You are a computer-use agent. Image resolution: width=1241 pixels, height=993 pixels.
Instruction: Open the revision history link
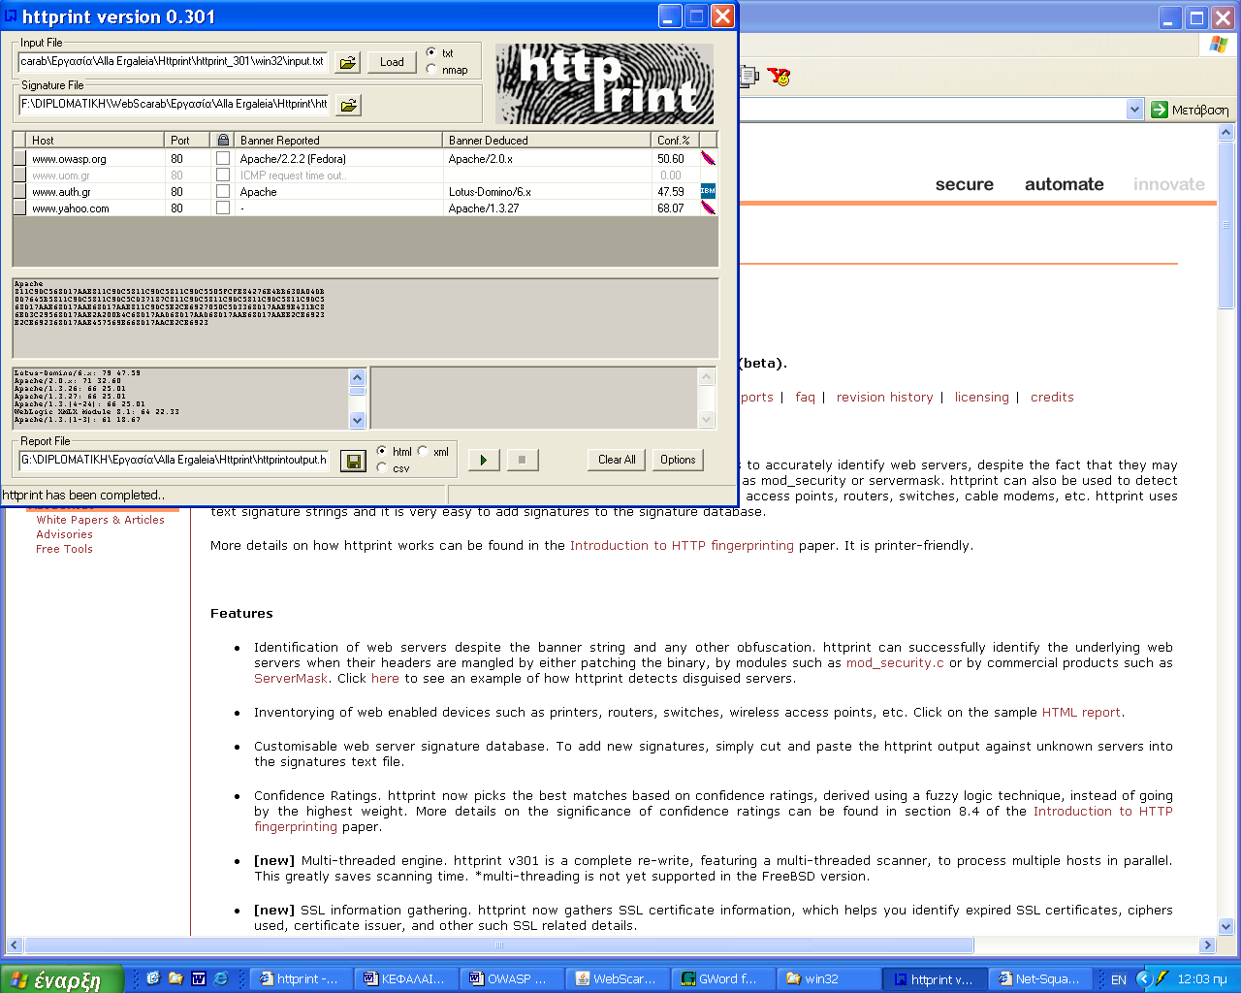(884, 397)
